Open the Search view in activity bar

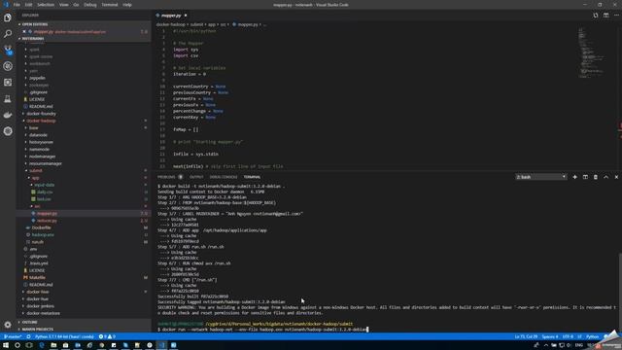[x=8, y=34]
